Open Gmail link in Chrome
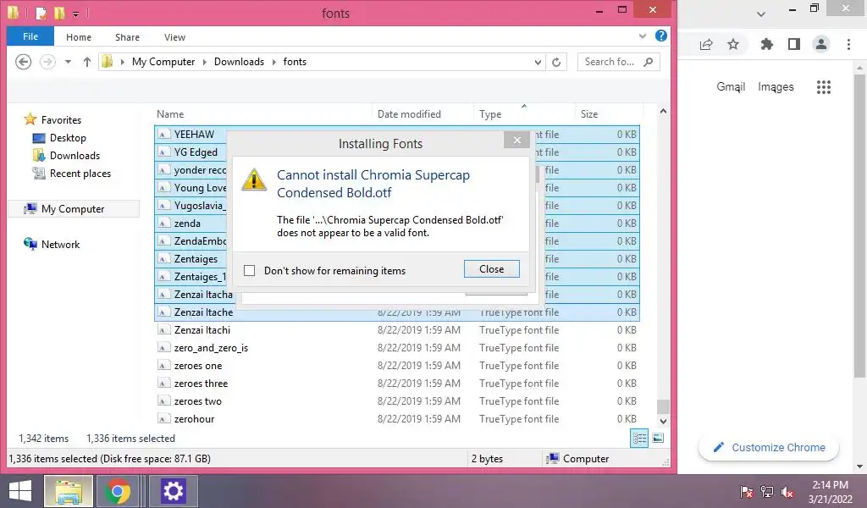The height and width of the screenshot is (508, 867). pyautogui.click(x=731, y=87)
